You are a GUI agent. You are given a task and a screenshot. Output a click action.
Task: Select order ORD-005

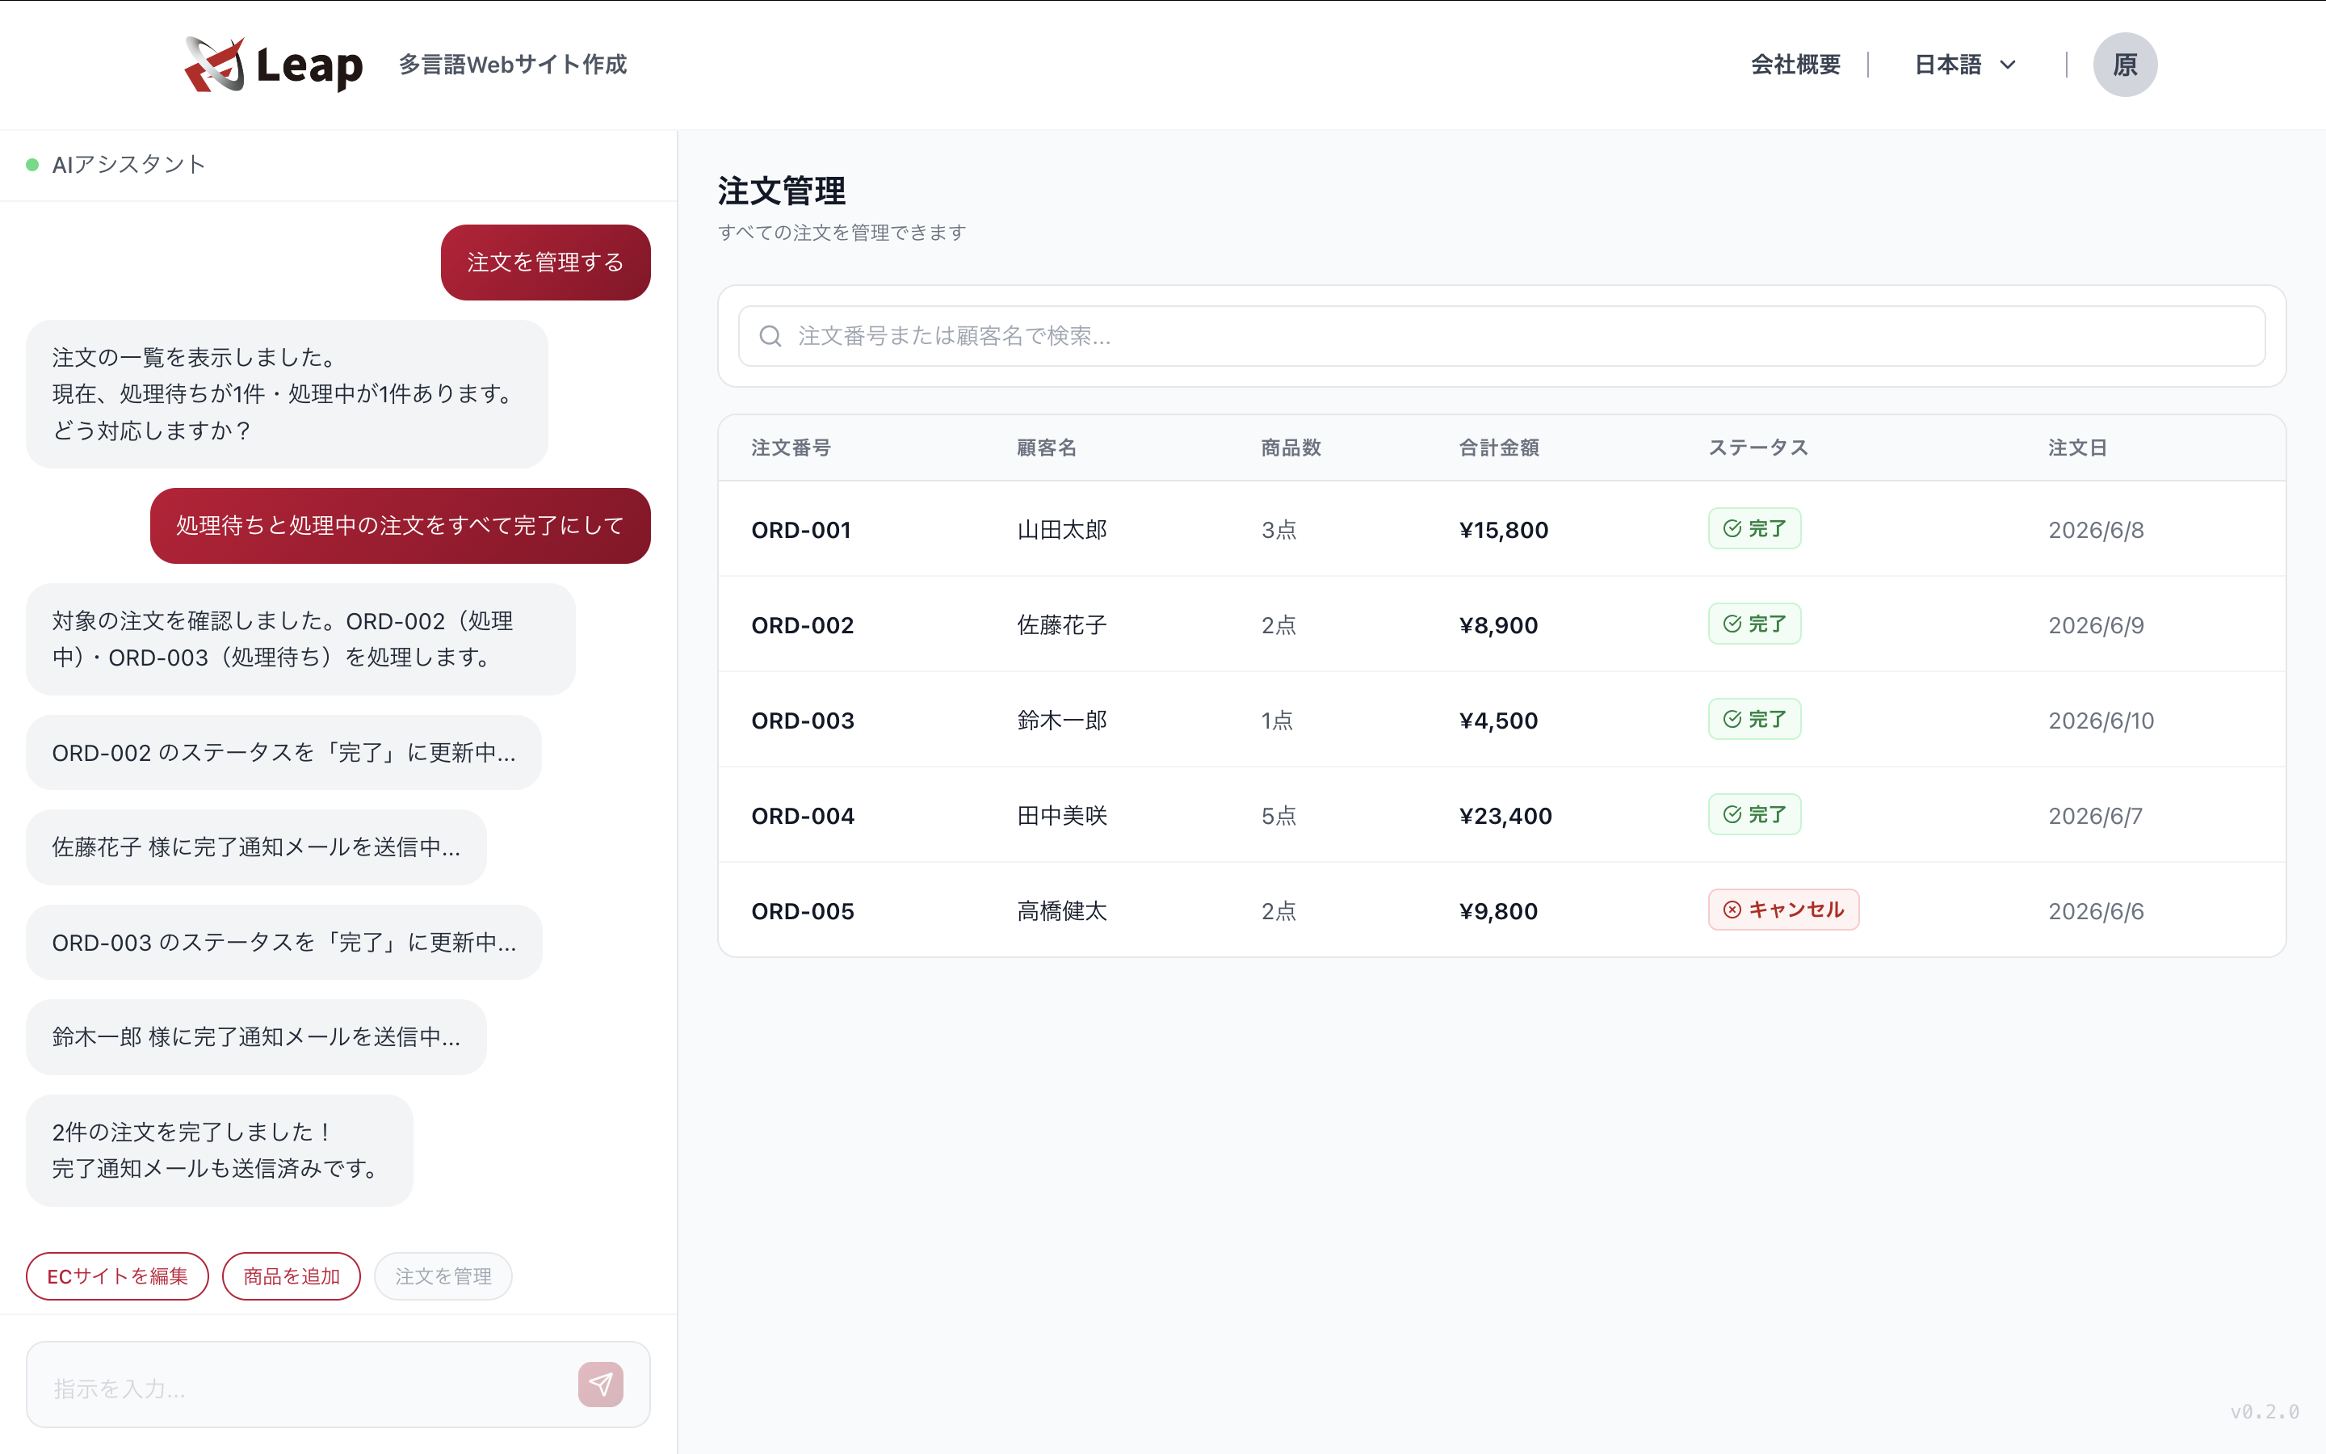(1501, 910)
